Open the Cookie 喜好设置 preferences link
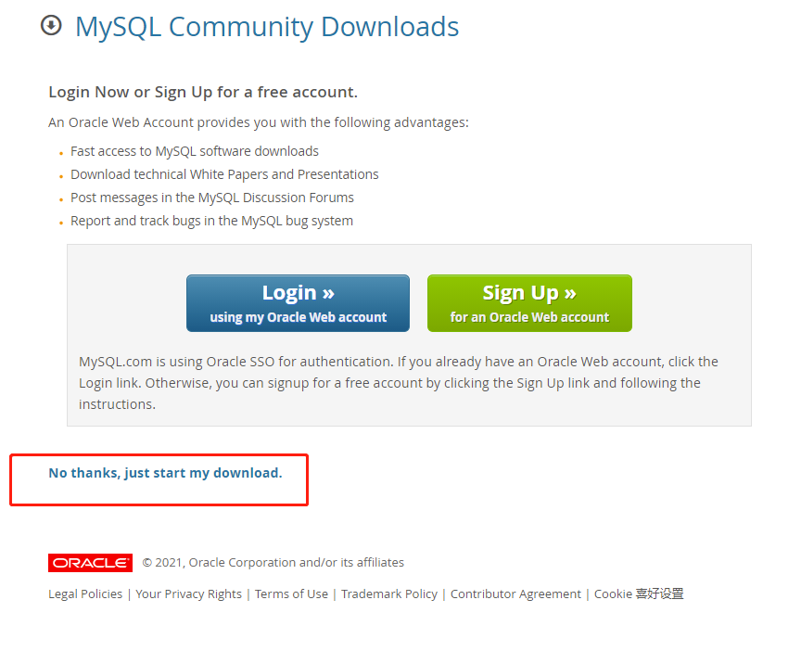 click(639, 594)
